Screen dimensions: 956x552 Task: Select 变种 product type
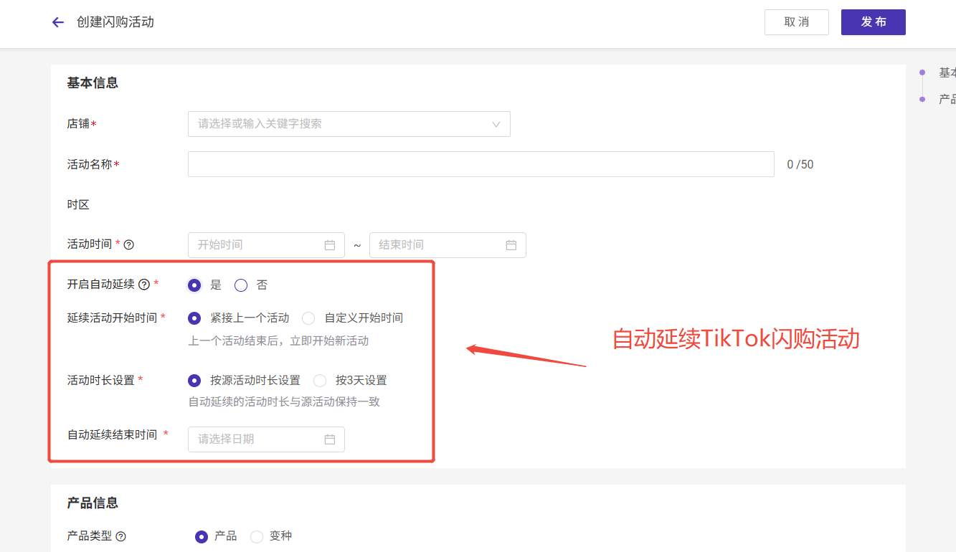(x=257, y=536)
